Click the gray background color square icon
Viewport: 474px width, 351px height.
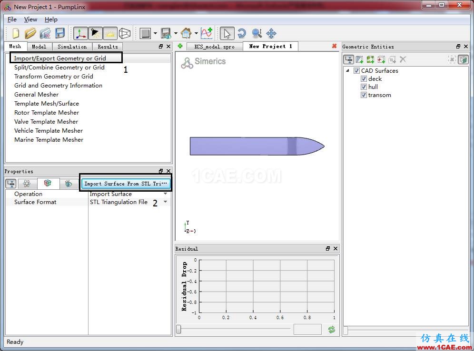tap(146, 33)
